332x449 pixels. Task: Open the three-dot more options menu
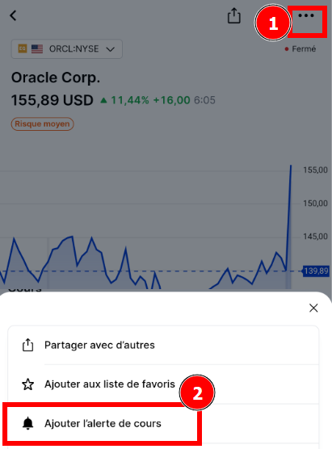306,15
